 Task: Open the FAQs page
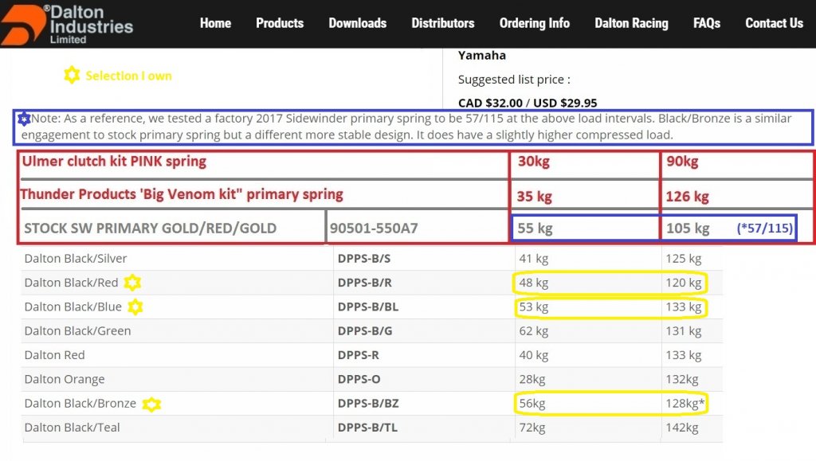[x=707, y=23]
